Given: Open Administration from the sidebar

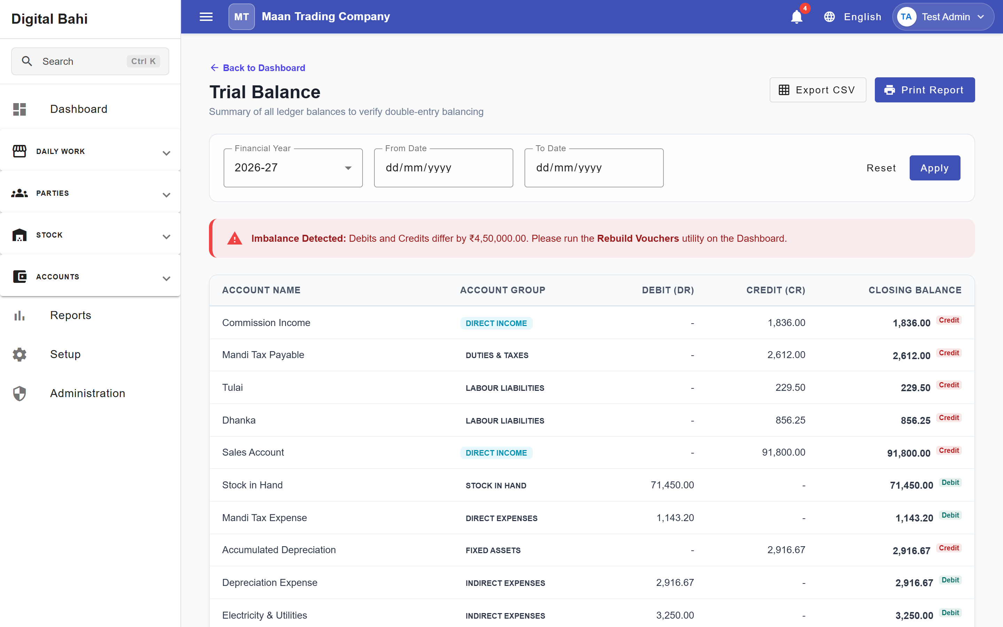Looking at the screenshot, I should [x=90, y=393].
